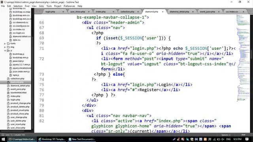Open the Project menu

pyautogui.click(x=58, y=6)
